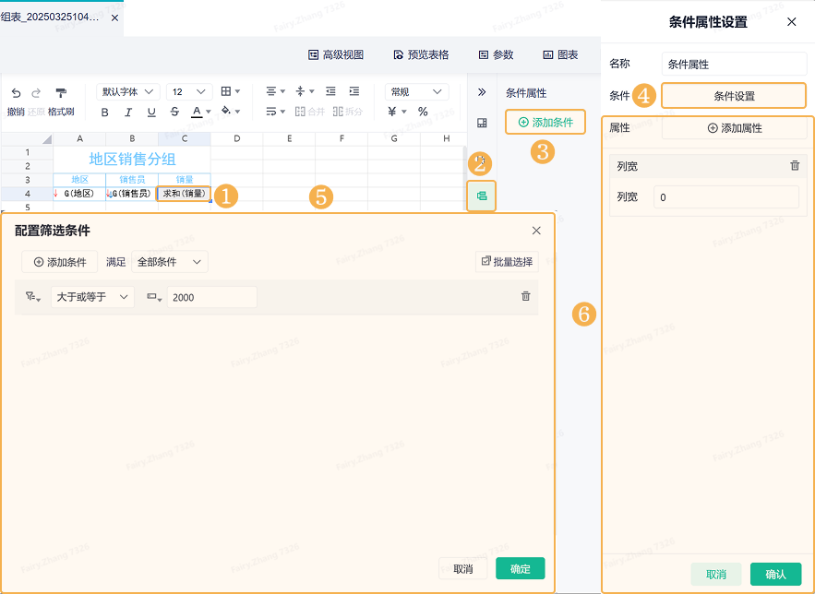The image size is (815, 594).
Task: Select column header G
Action: click(394, 138)
